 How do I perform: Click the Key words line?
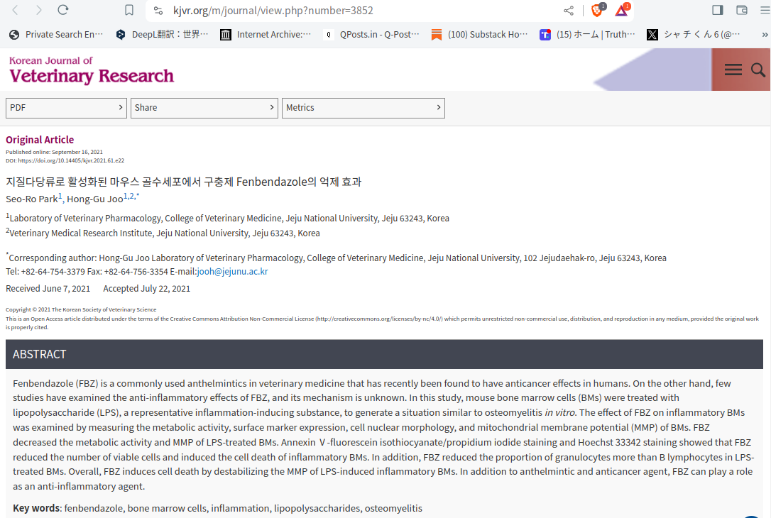(x=217, y=508)
